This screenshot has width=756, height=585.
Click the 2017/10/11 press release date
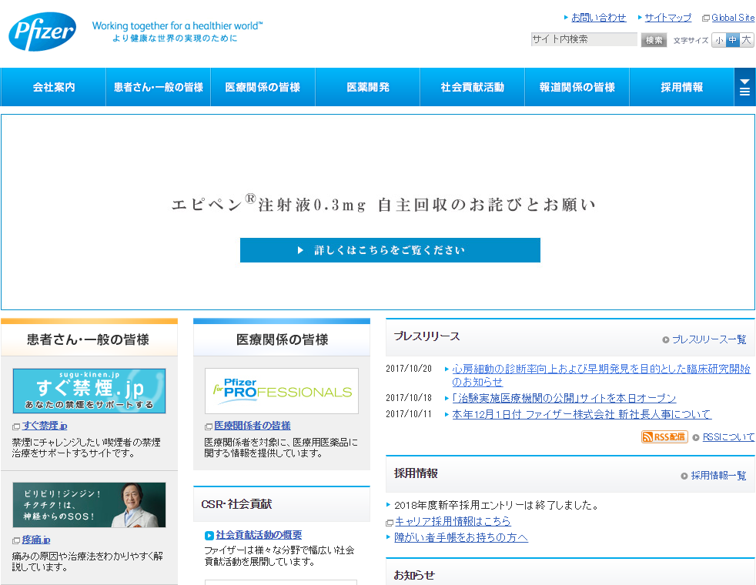click(x=408, y=414)
